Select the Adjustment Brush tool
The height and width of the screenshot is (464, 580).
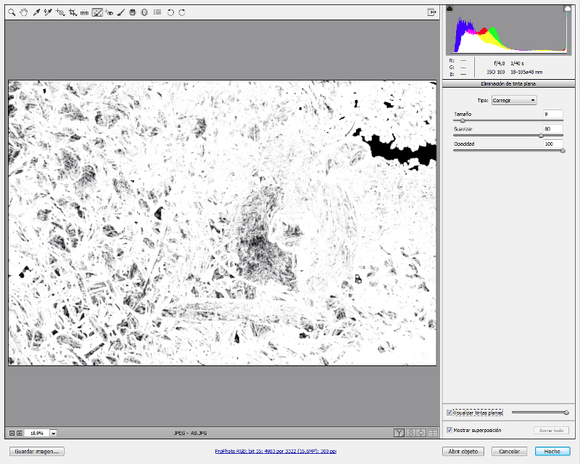coord(120,12)
